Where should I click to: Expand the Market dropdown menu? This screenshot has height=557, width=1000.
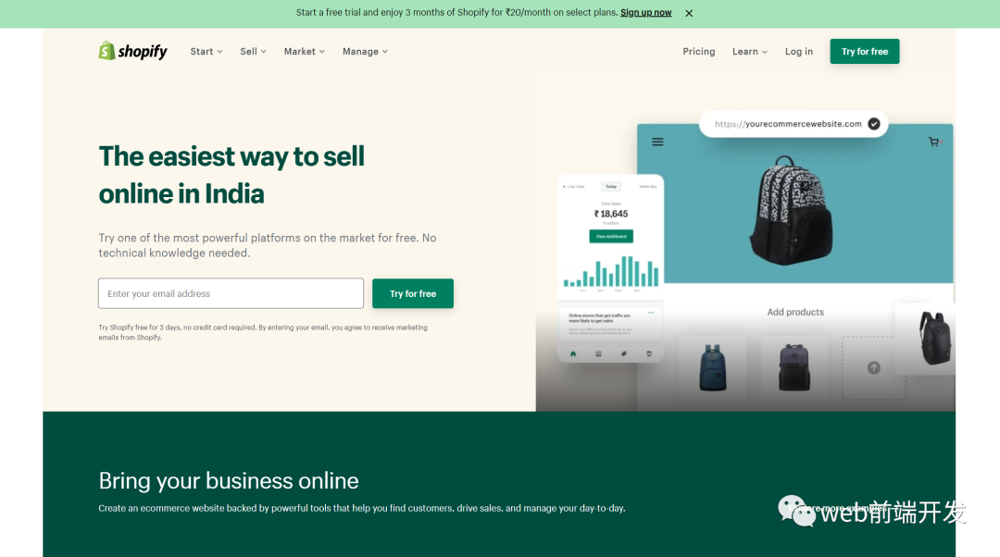click(305, 52)
